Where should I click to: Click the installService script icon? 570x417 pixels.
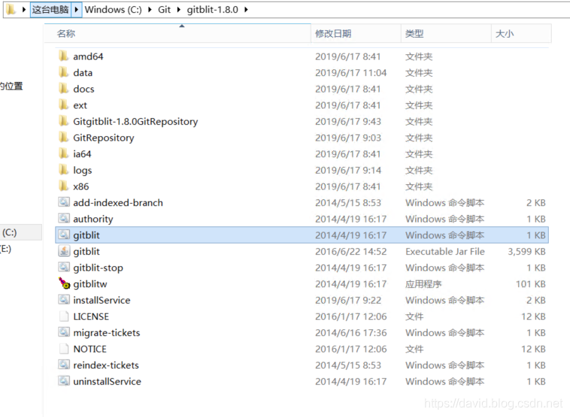64,300
